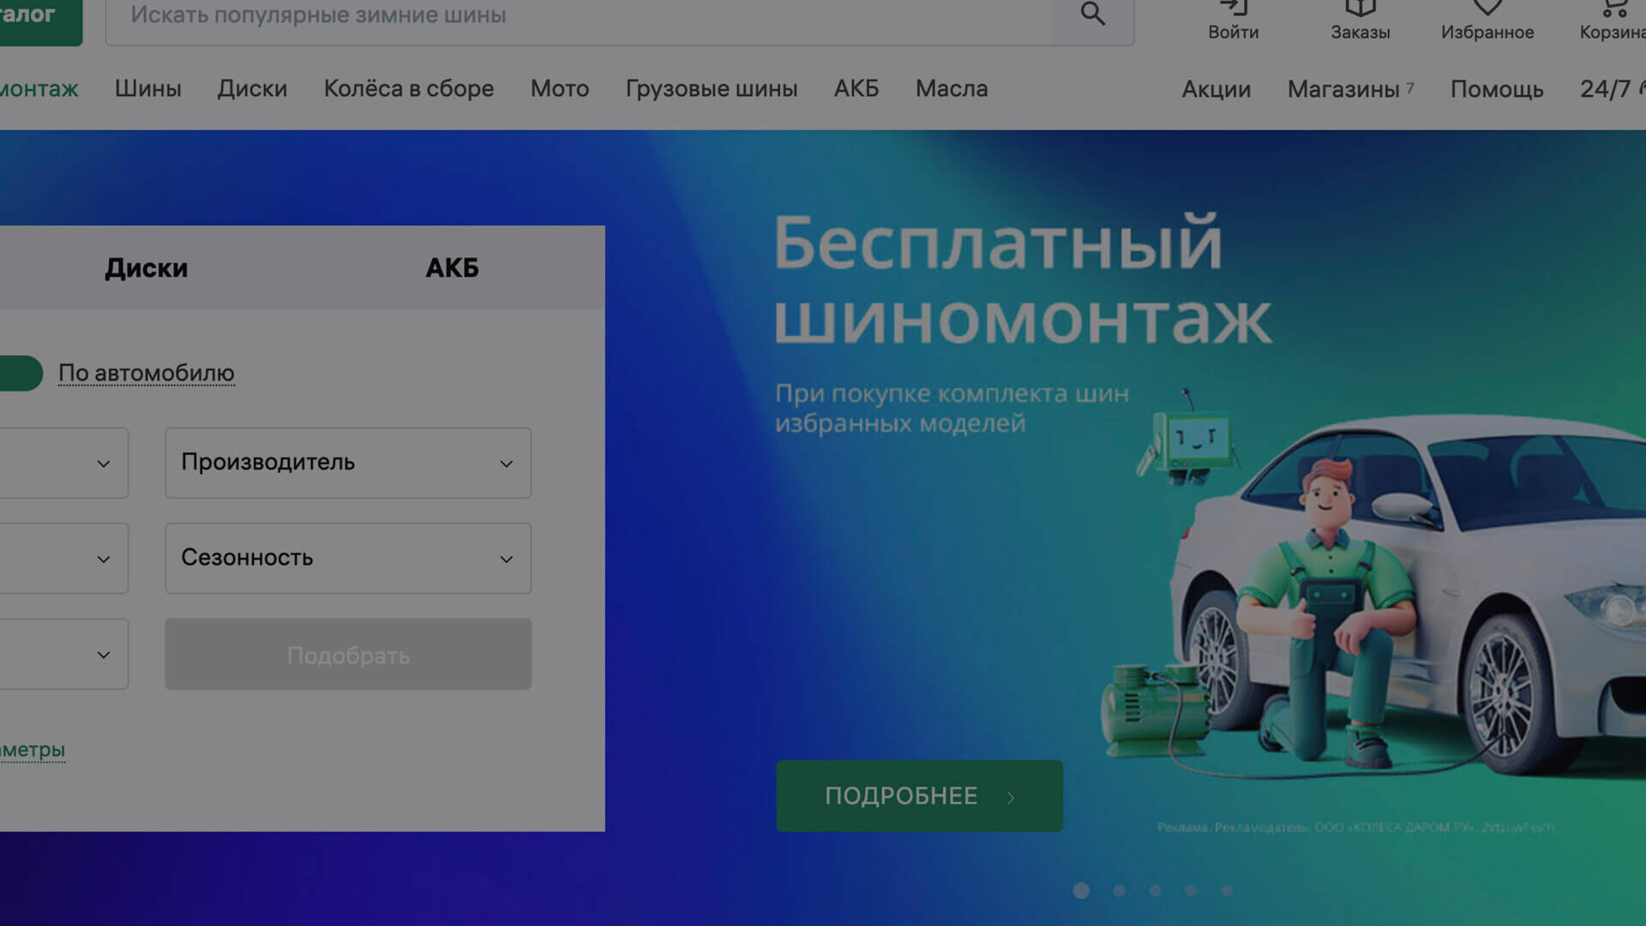Open the Шины menu item

click(147, 89)
